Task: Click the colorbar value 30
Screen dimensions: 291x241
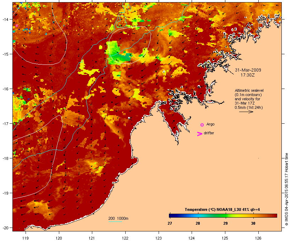Action: tap(253, 223)
